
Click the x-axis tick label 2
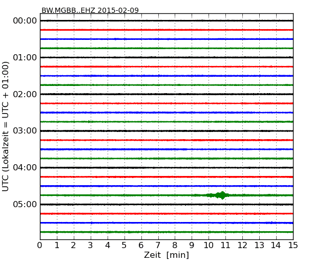73,246
